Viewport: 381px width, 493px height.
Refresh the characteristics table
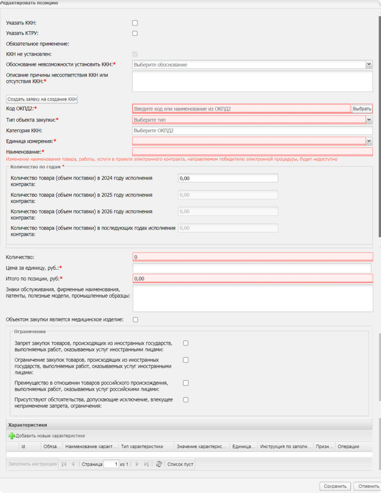[159, 464]
